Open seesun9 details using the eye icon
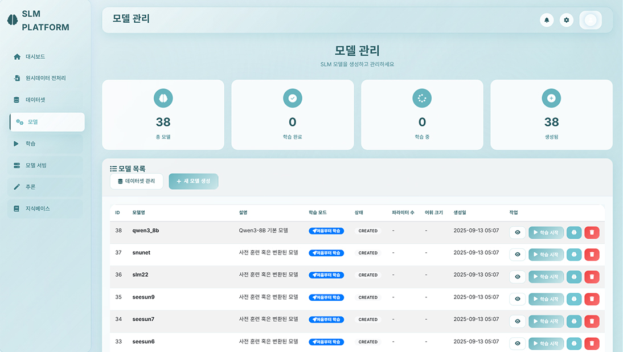This screenshot has height=352, width=623. [x=518, y=299]
